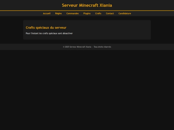Go to the Candidature page
Viewport: 174px width, 130px height.
click(x=125, y=13)
